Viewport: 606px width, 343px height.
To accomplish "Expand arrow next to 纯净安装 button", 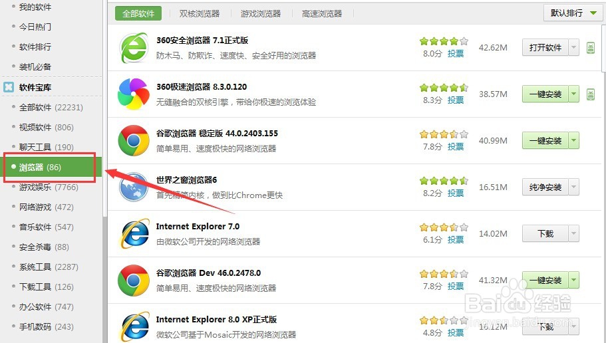I will (x=574, y=187).
